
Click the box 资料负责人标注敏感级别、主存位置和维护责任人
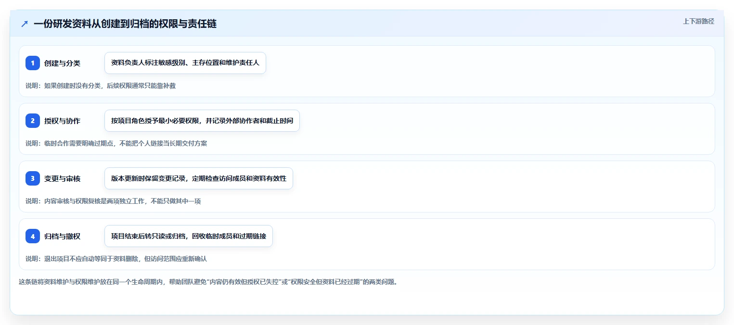(185, 63)
